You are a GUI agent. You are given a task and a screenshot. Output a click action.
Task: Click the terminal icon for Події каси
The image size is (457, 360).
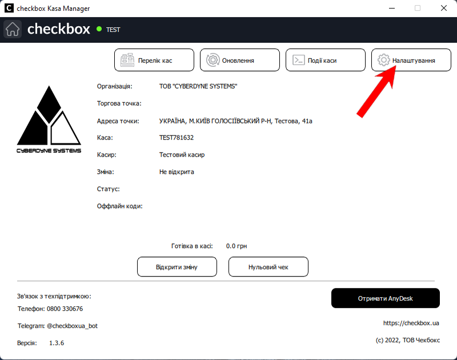pyautogui.click(x=299, y=60)
